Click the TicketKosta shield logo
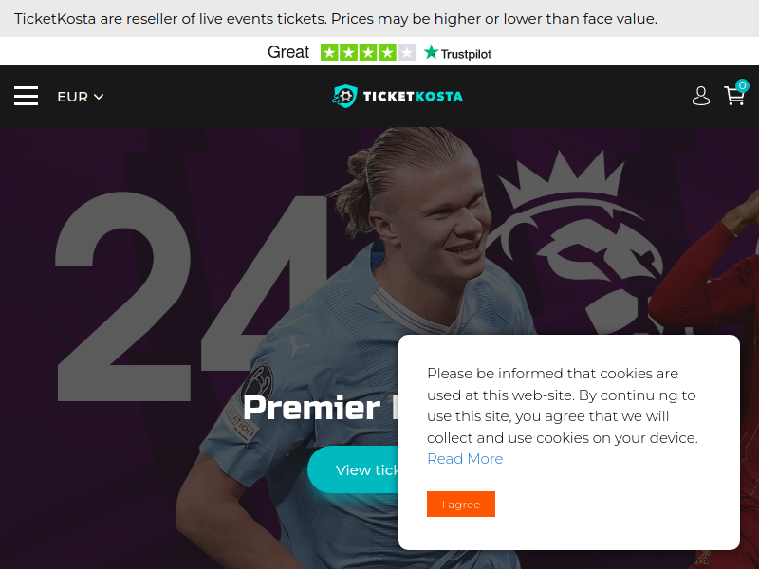Image resolution: width=759 pixels, height=569 pixels. click(344, 96)
